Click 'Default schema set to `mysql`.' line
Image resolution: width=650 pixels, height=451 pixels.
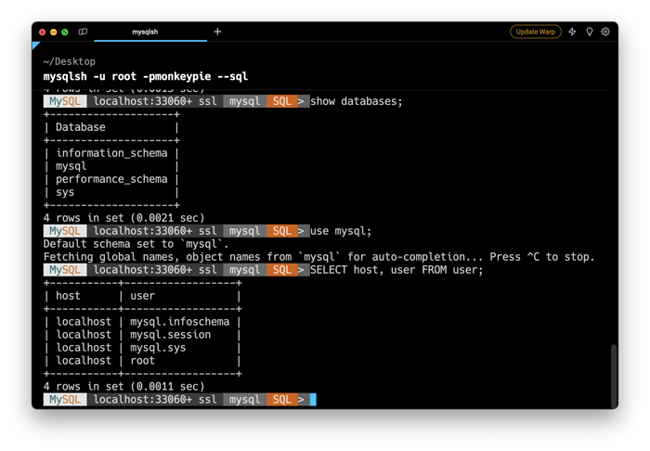(136, 244)
